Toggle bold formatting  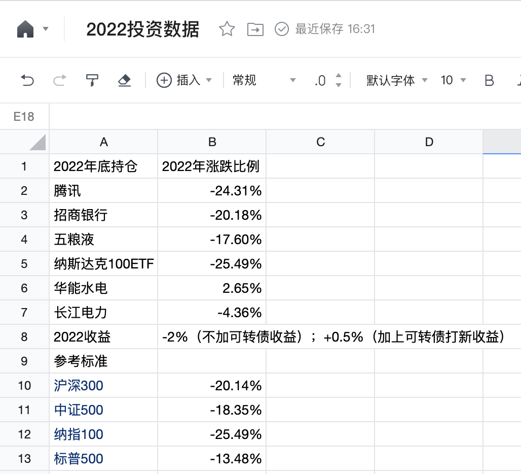click(x=488, y=80)
